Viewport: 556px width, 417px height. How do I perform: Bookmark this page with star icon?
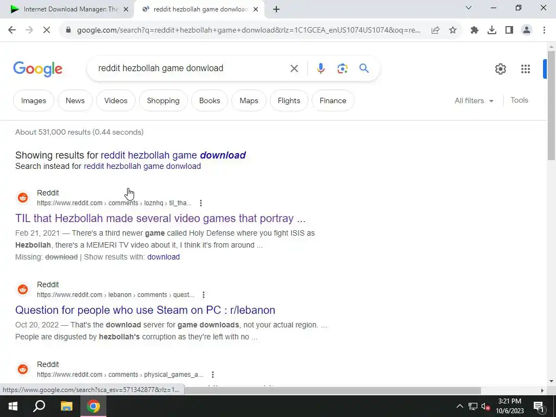453,30
